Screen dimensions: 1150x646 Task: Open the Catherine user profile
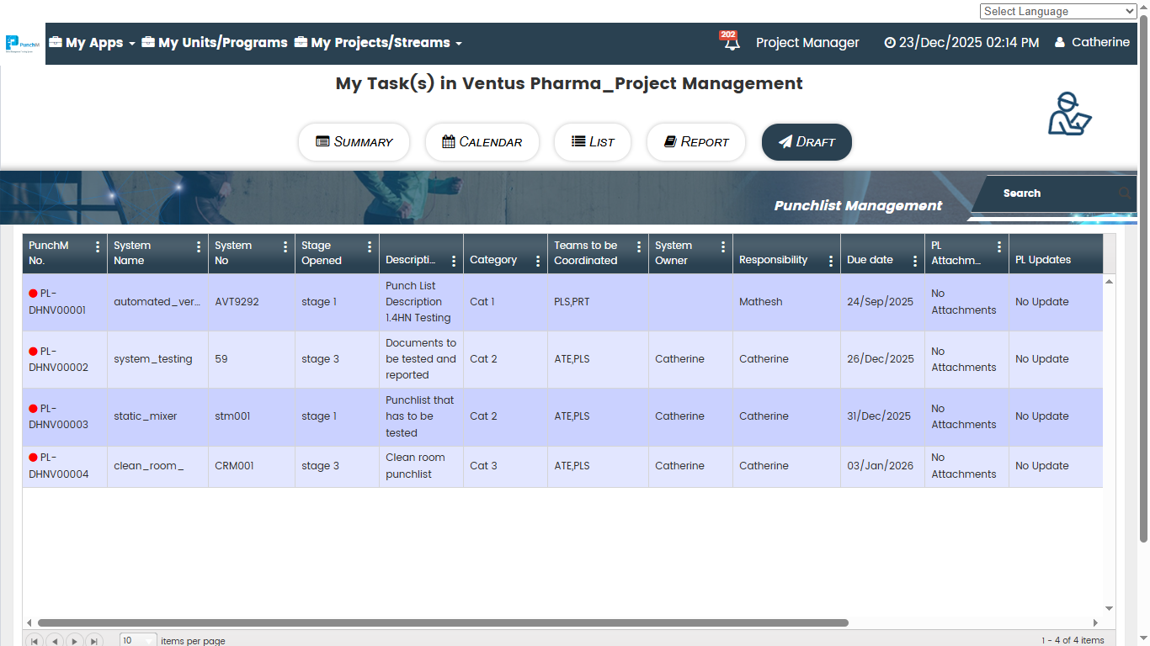click(x=1092, y=42)
